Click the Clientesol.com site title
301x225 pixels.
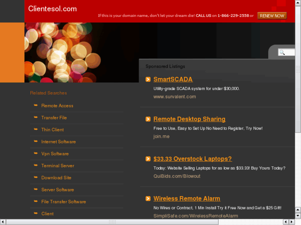tap(53, 9)
